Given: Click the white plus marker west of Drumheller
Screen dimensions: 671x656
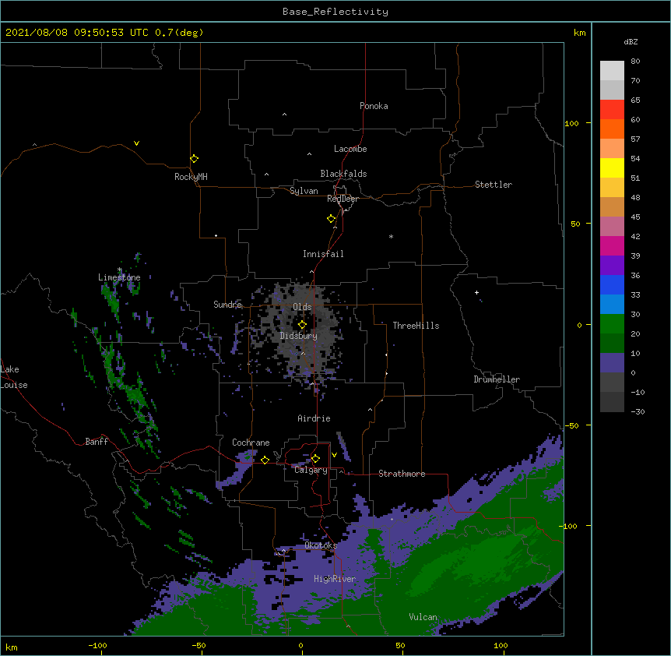Looking at the screenshot, I should (476, 292).
